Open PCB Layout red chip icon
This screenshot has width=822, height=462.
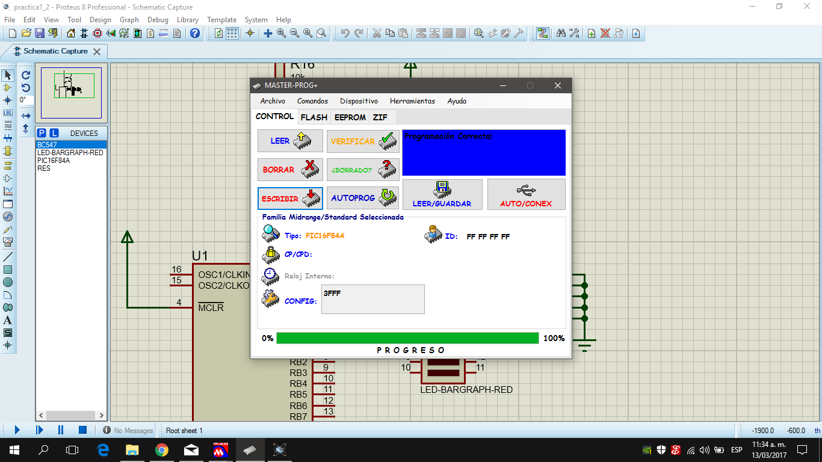click(97, 33)
